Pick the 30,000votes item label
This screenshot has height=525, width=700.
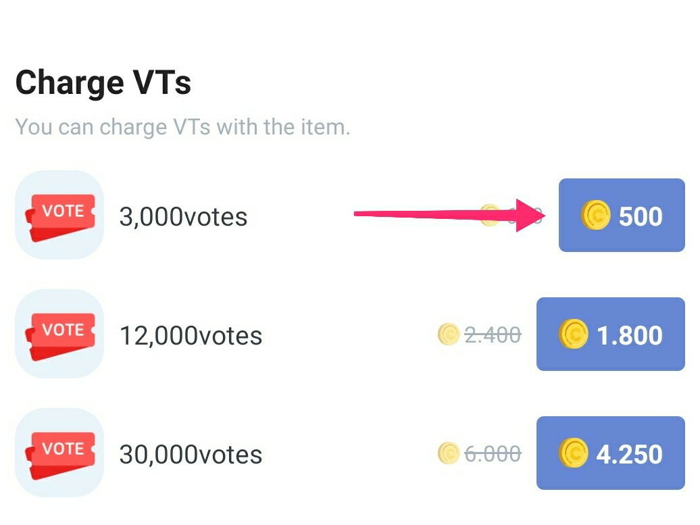point(191,455)
